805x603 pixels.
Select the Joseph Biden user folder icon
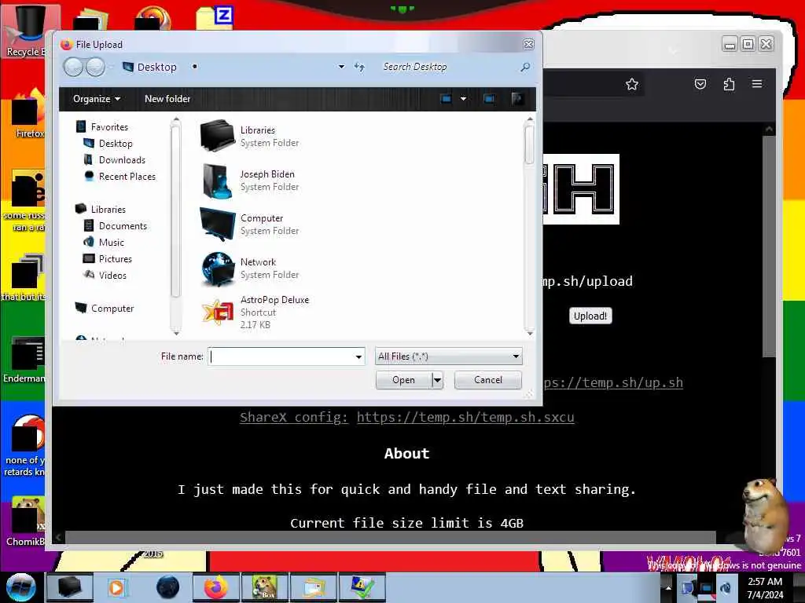tap(217, 181)
